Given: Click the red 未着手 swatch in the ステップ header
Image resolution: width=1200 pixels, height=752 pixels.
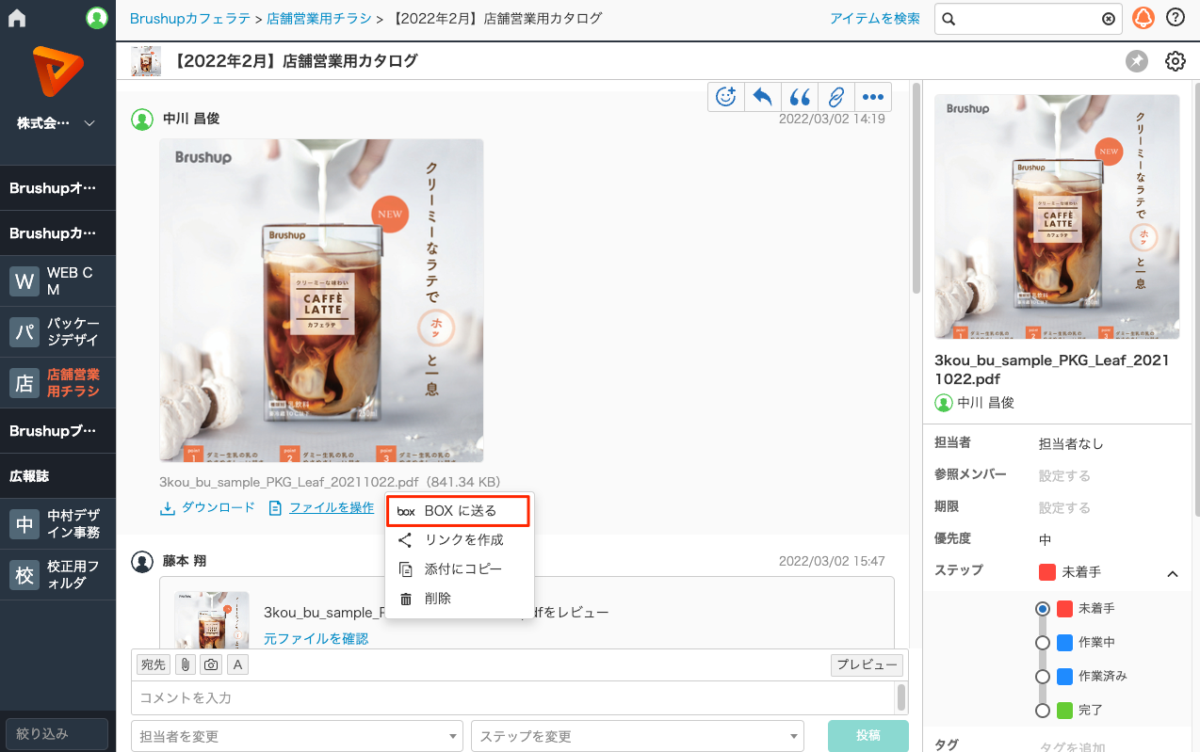Looking at the screenshot, I should 1047,572.
